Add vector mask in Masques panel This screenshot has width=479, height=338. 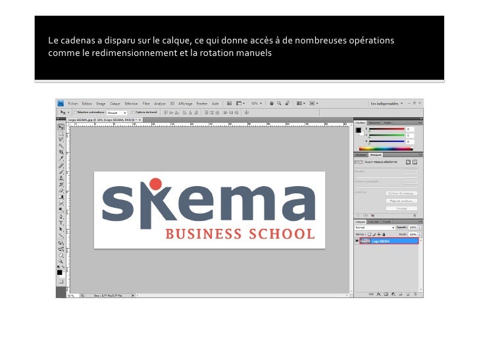(415, 162)
